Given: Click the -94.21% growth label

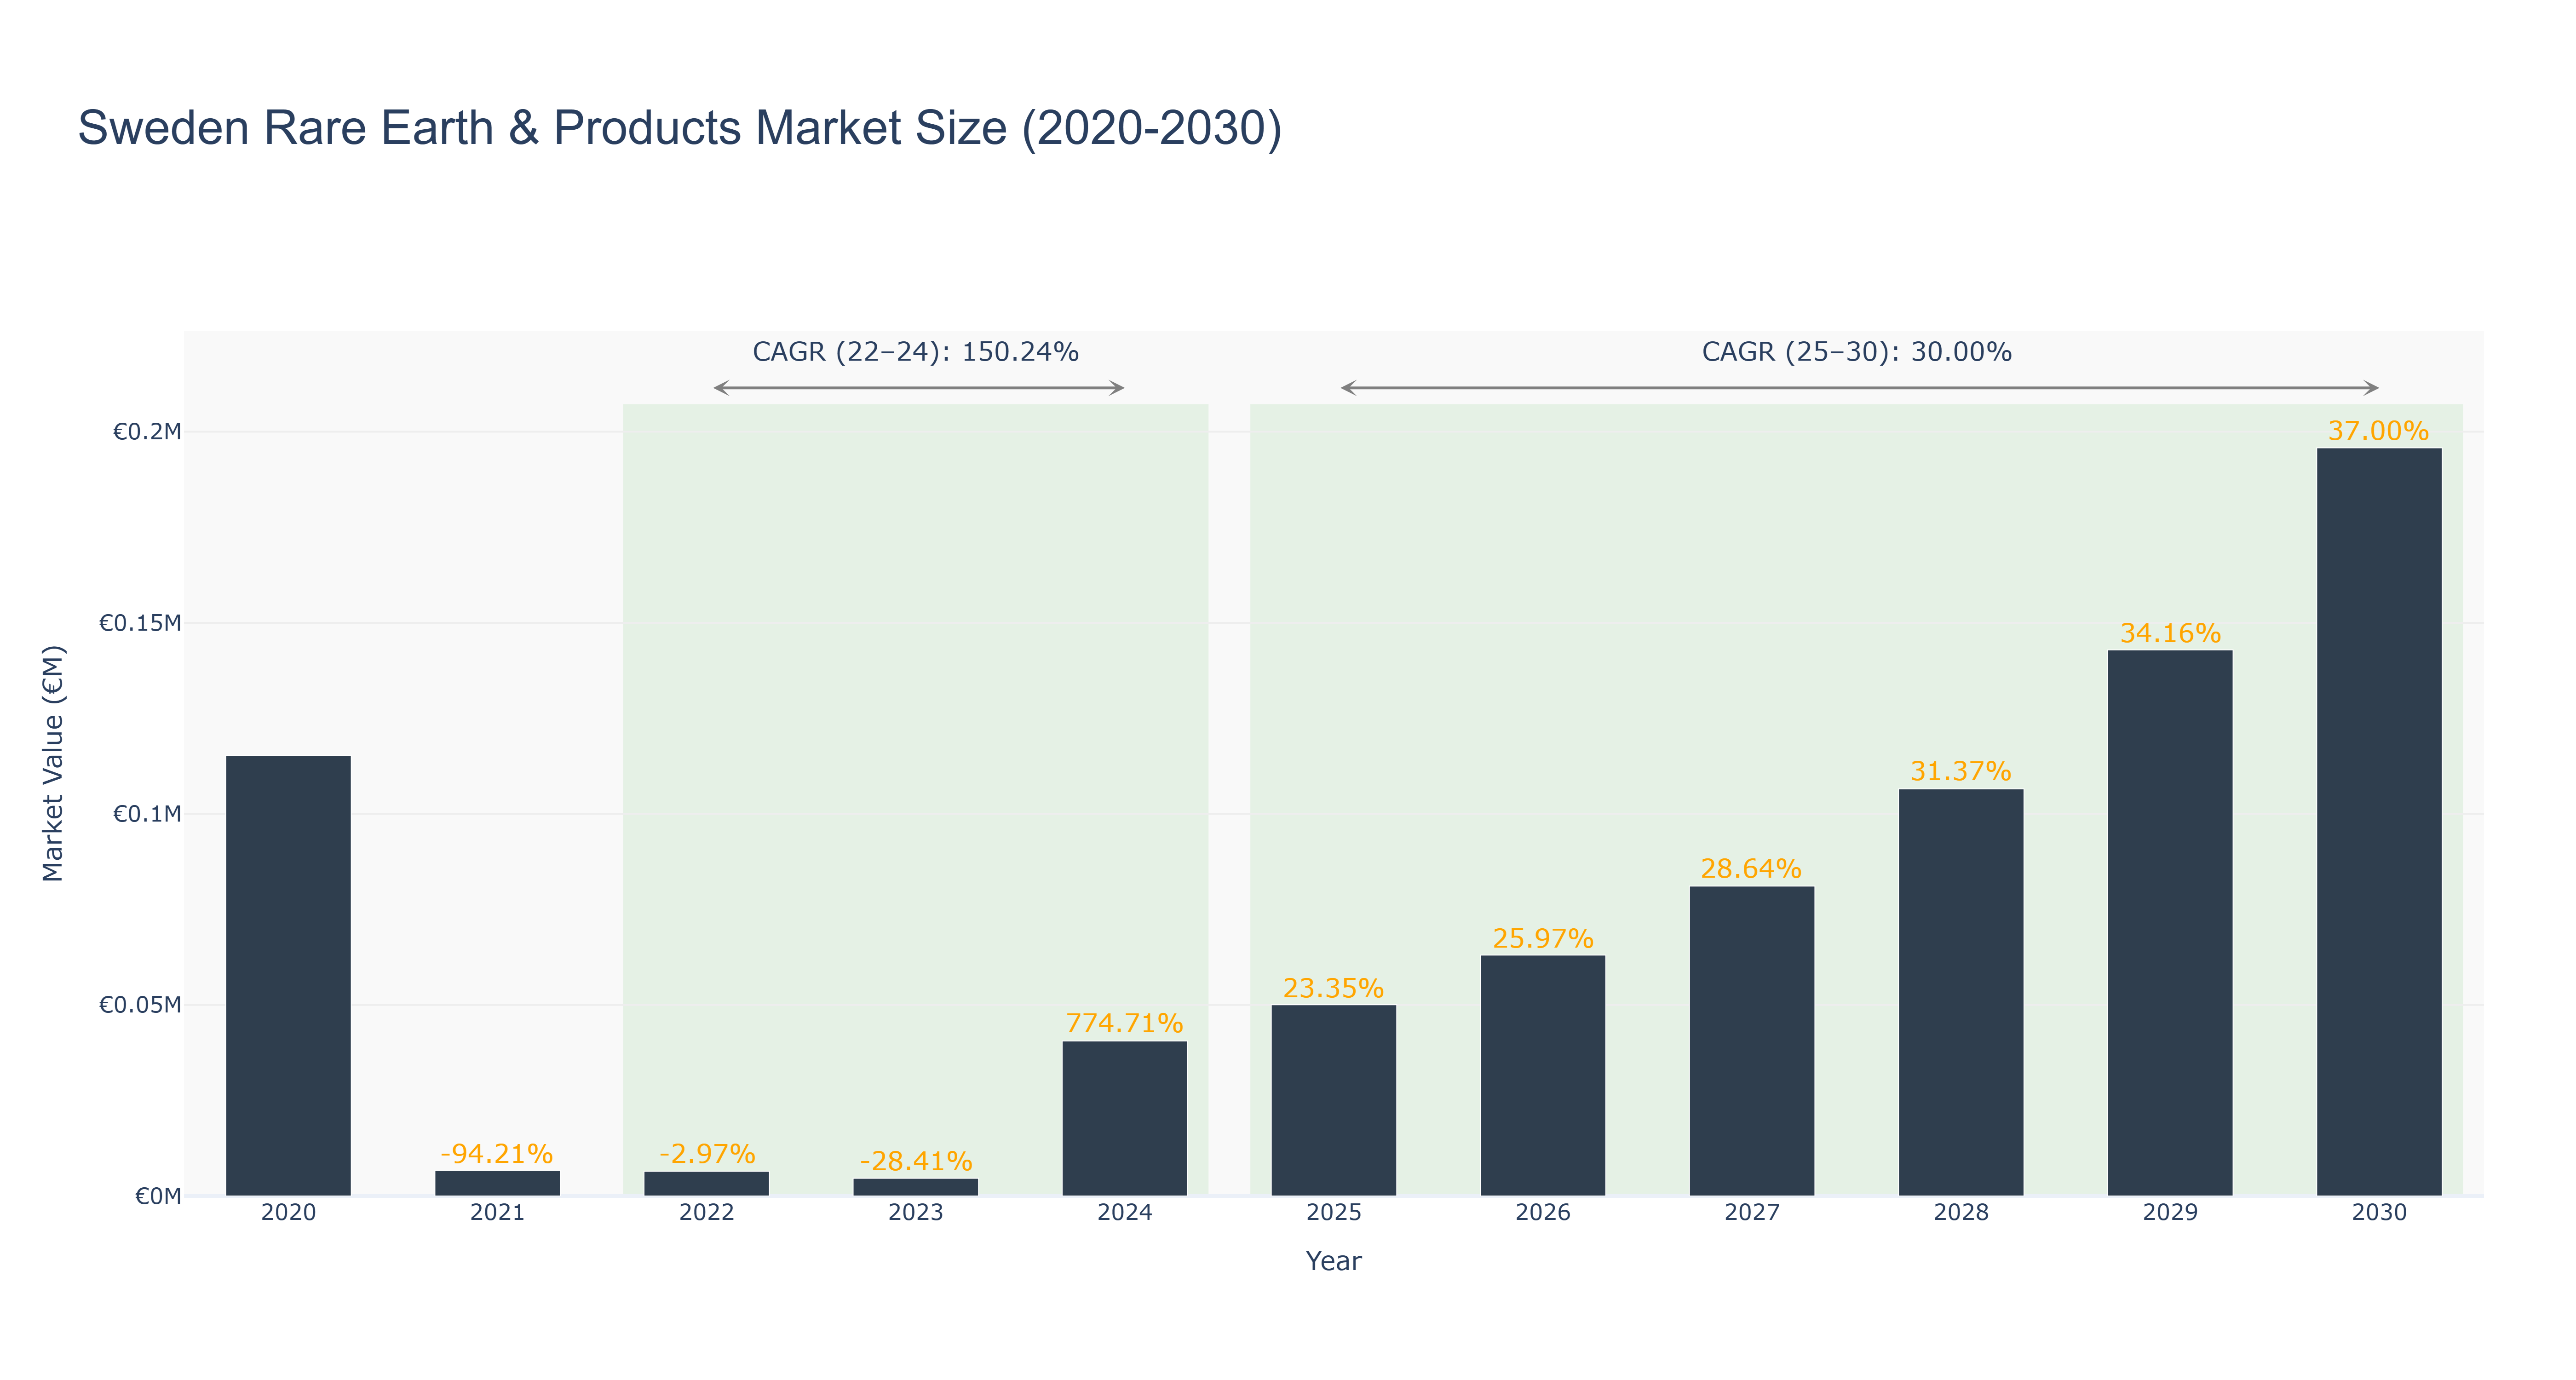Looking at the screenshot, I should click(497, 1154).
